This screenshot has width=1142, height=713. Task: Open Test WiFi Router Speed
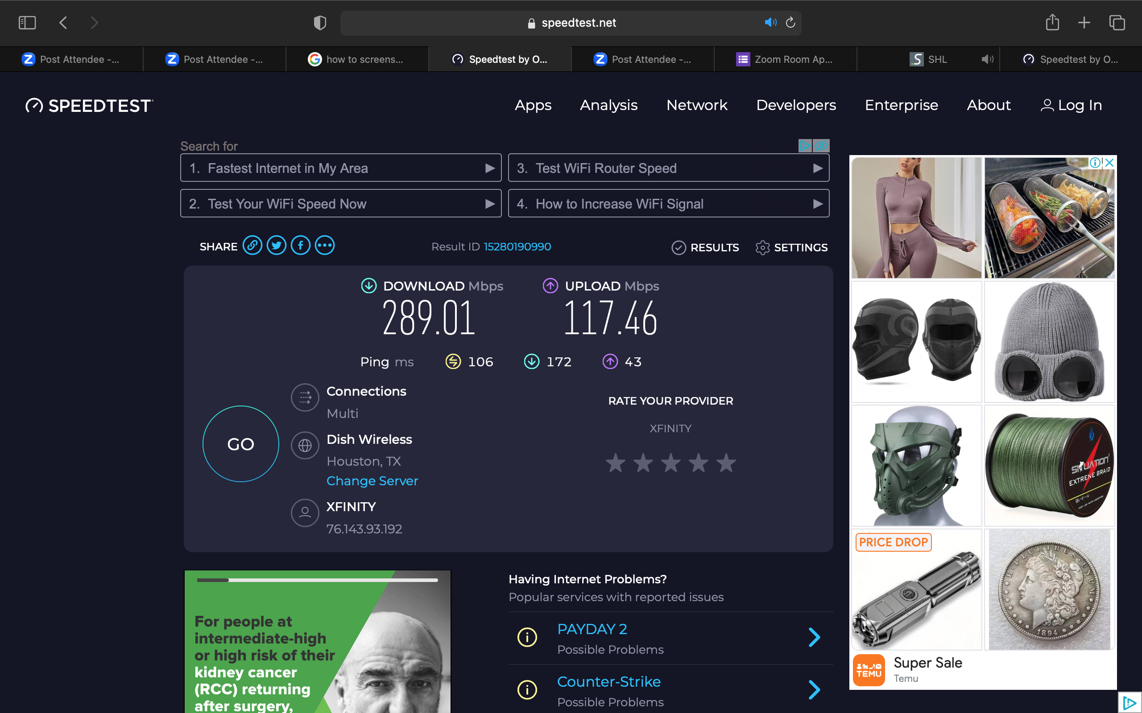click(x=669, y=168)
